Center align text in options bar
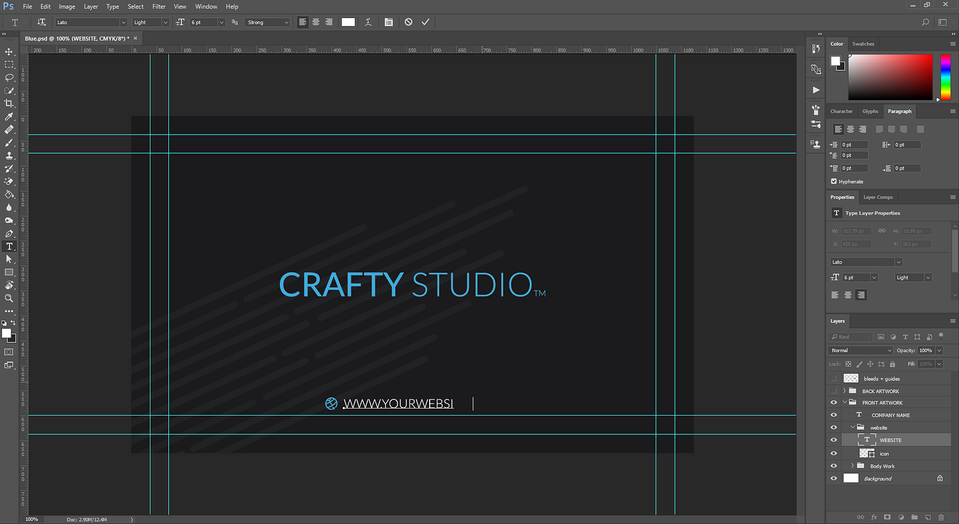959x524 pixels. click(316, 22)
